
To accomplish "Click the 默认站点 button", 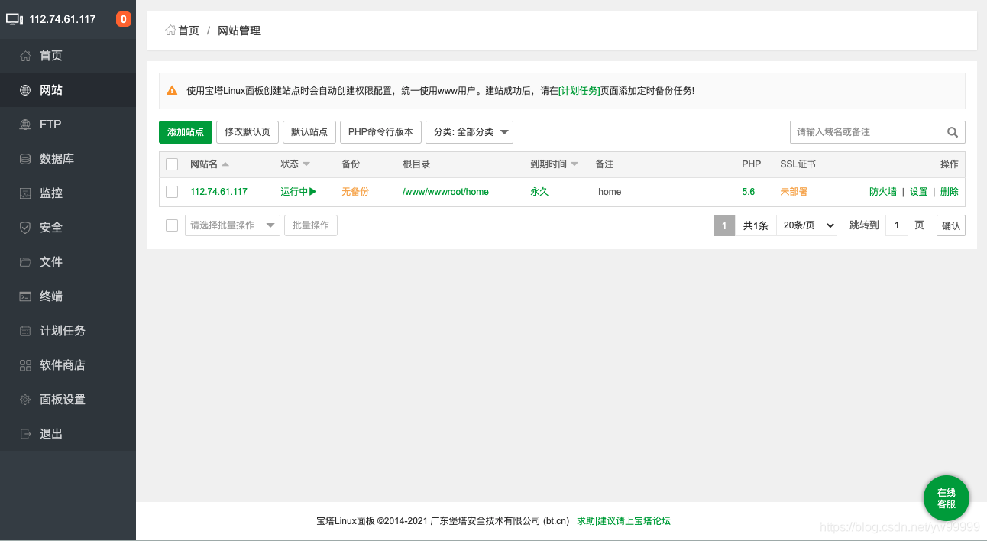I will [309, 132].
